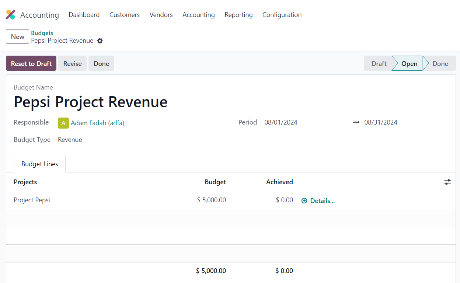
Task: Select the Done status stage
Action: tap(440, 63)
